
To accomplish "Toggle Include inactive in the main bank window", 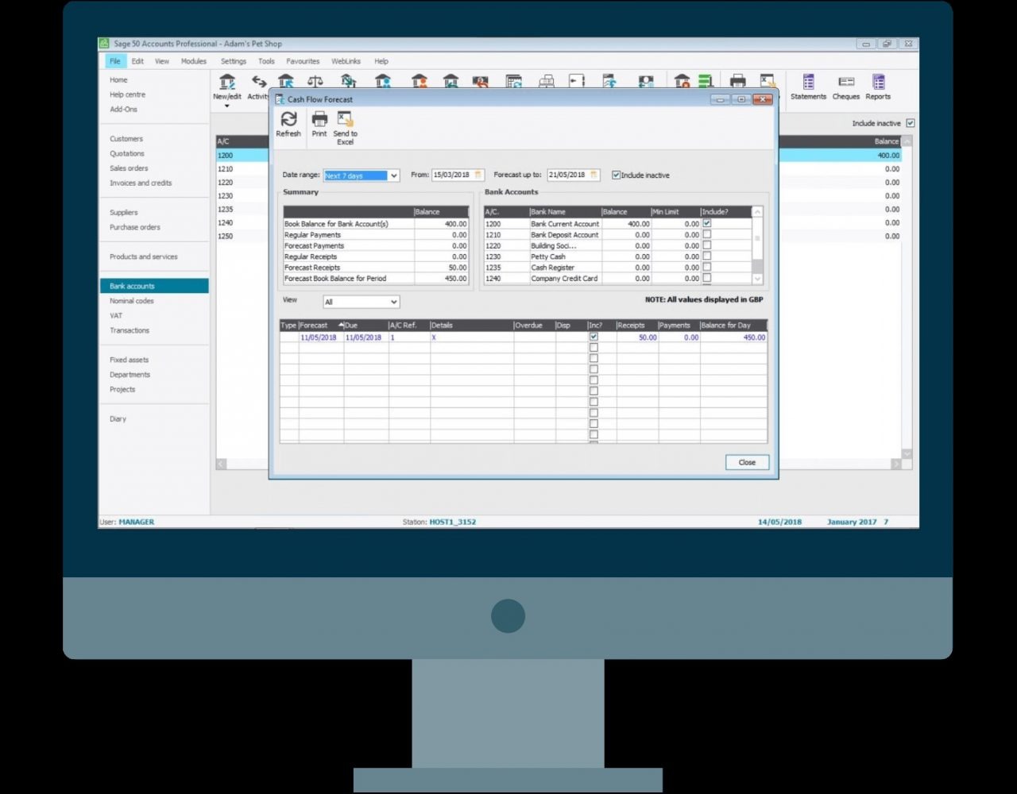I will pos(911,123).
